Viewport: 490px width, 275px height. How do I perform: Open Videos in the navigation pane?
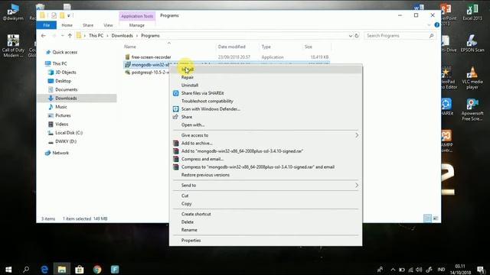[61, 124]
